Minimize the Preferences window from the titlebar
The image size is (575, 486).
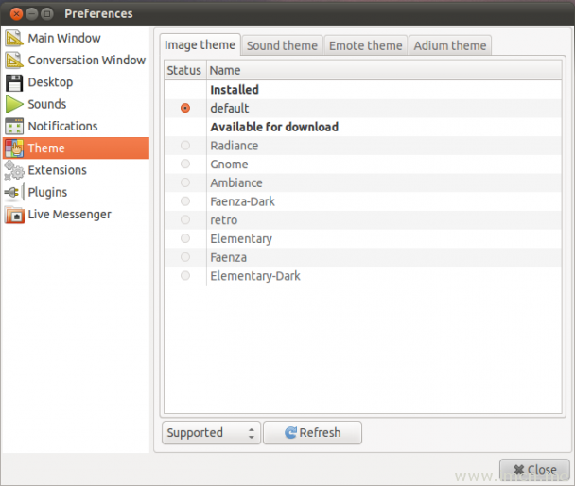(x=32, y=14)
